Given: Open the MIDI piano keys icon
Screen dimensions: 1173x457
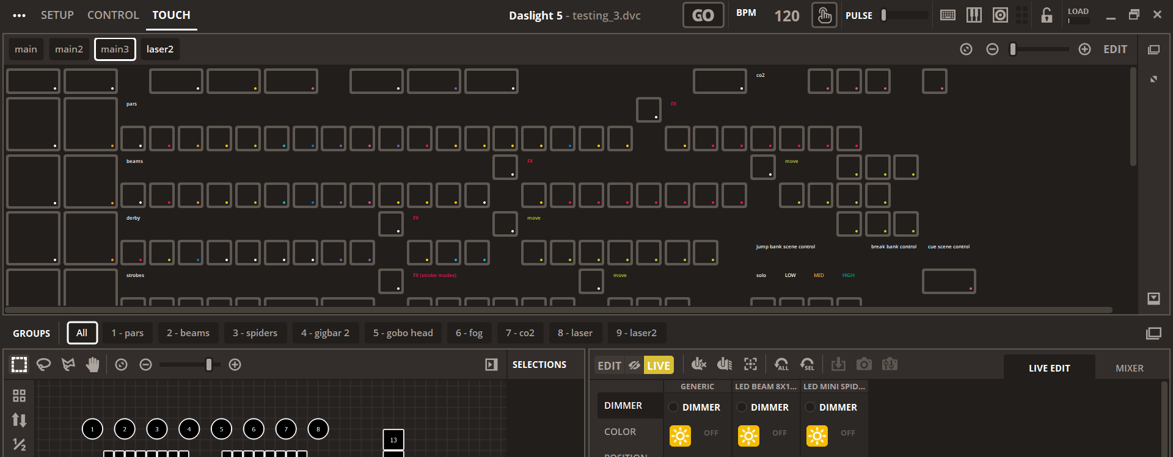Looking at the screenshot, I should 974,15.
